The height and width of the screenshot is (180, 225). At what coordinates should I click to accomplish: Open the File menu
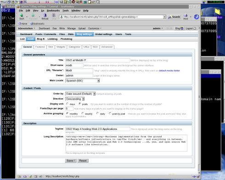21,11
